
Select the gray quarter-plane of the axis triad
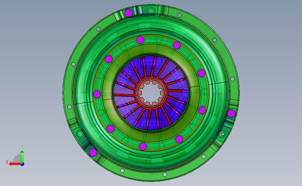(17, 159)
